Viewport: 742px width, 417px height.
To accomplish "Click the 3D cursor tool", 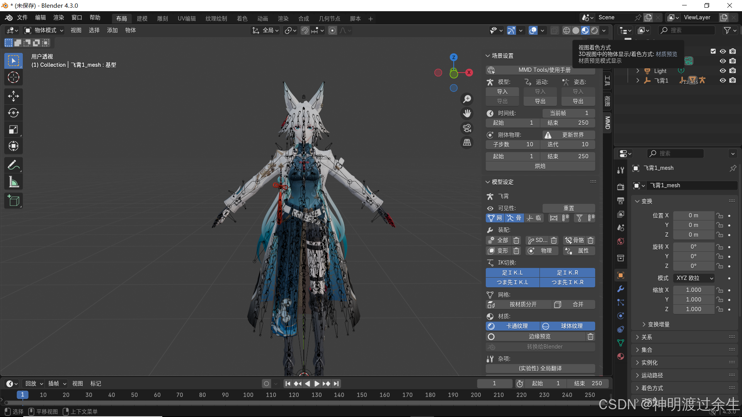I will [x=14, y=78].
